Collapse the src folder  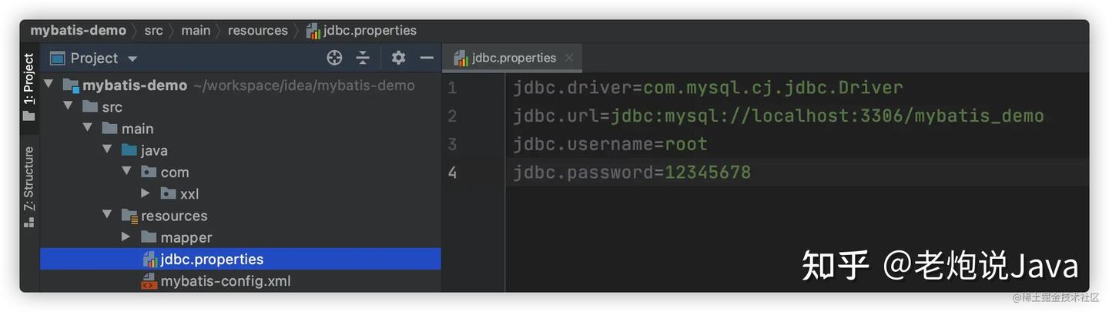tap(68, 106)
